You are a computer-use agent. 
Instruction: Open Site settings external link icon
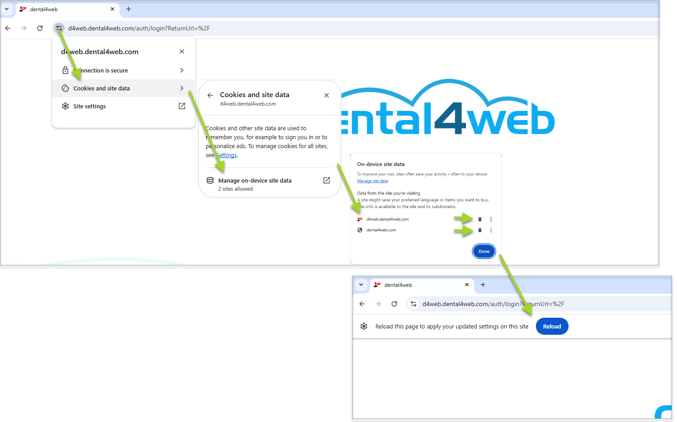(x=182, y=106)
